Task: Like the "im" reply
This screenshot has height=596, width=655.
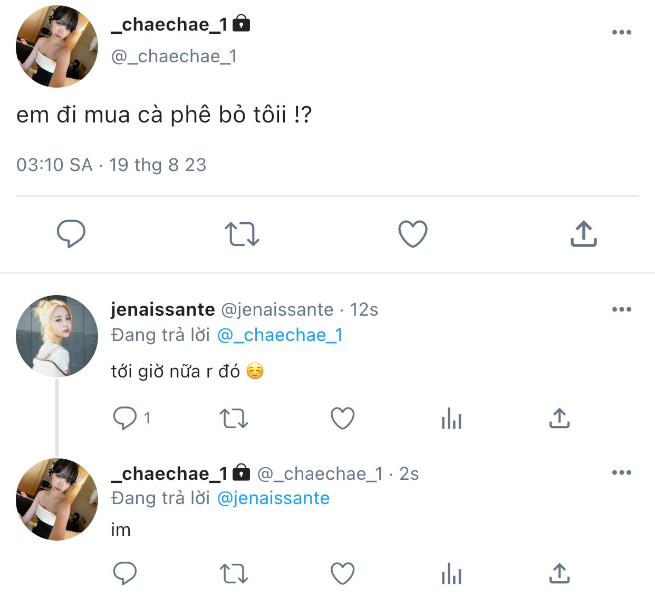Action: pyautogui.click(x=342, y=573)
